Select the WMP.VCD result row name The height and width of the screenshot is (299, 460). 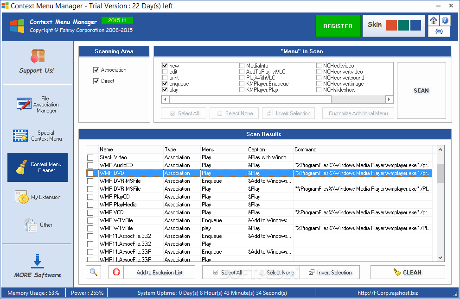pyautogui.click(x=111, y=212)
